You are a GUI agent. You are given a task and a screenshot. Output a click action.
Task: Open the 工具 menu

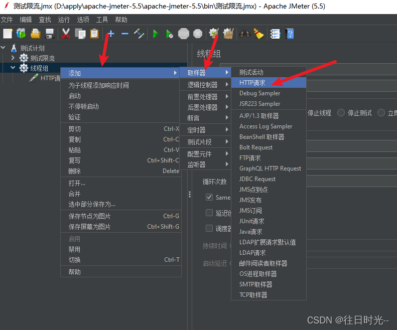[x=102, y=20]
